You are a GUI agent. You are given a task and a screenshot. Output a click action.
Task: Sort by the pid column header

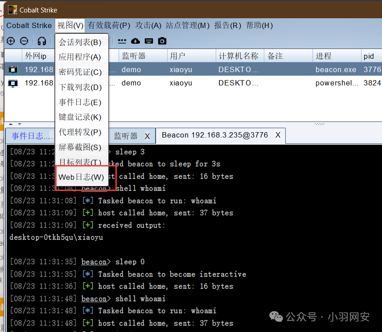pyautogui.click(x=371, y=56)
